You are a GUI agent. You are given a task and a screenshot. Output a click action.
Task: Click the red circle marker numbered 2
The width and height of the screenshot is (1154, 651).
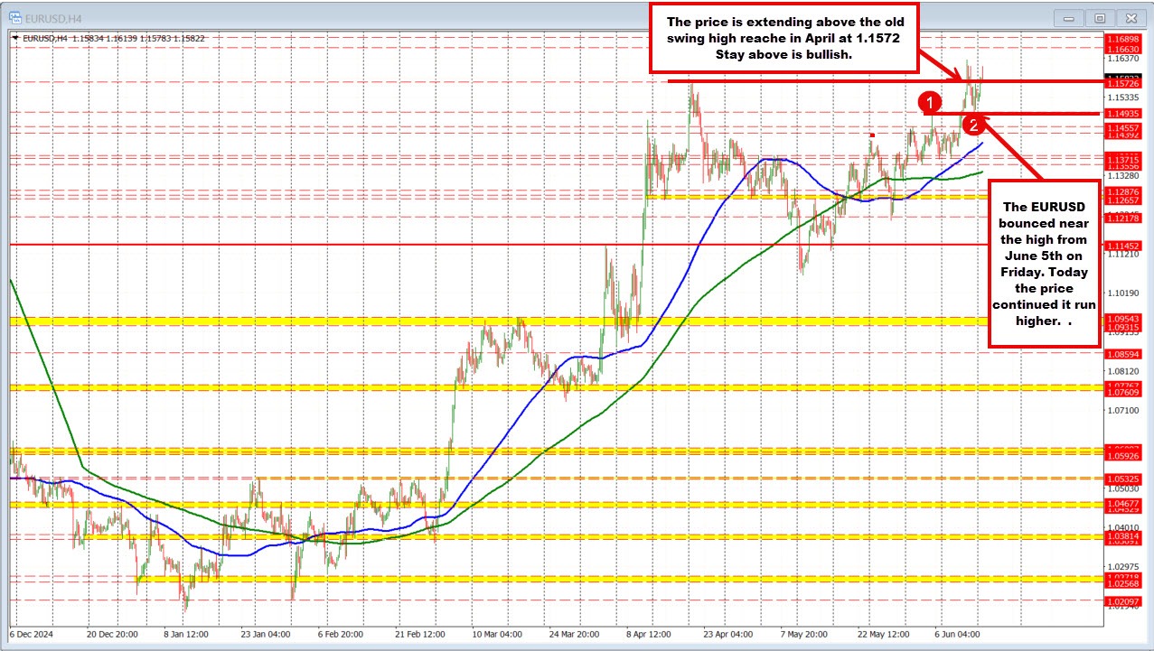[973, 126]
